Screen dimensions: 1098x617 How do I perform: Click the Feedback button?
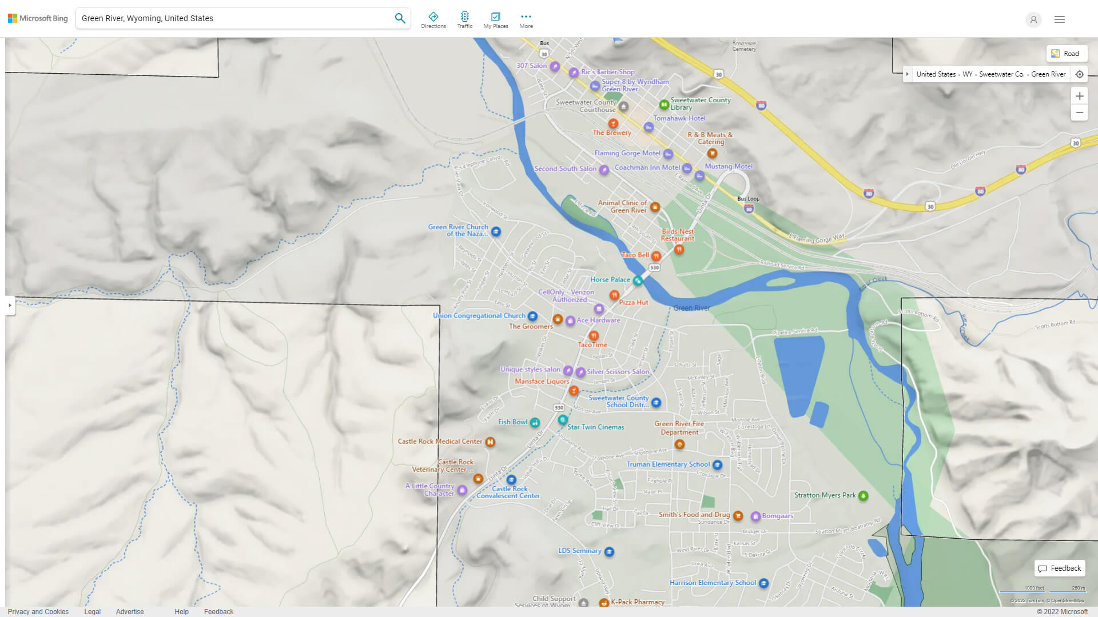(1059, 568)
